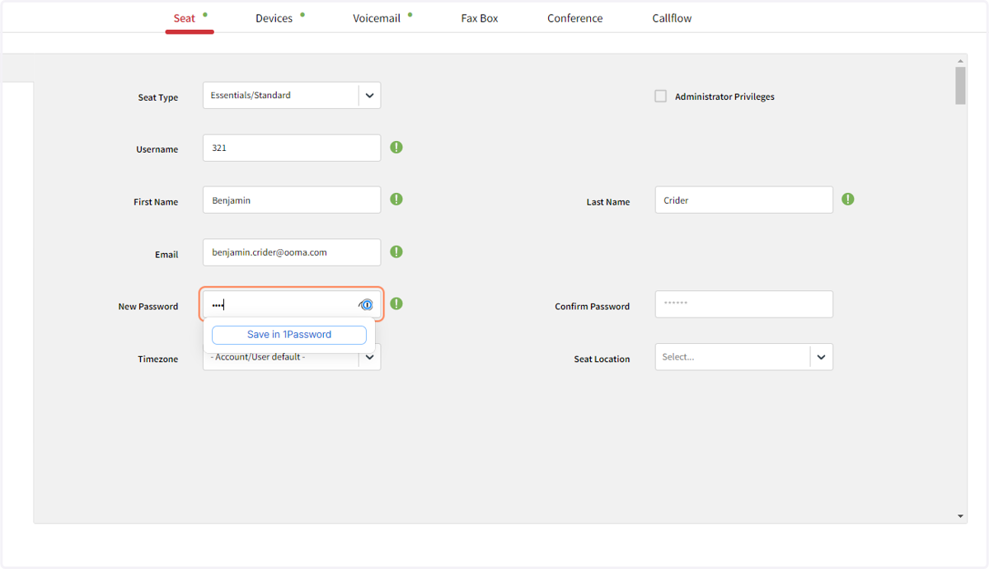The height and width of the screenshot is (569, 989).
Task: Expand the Timezone dropdown arrow
Action: 369,357
